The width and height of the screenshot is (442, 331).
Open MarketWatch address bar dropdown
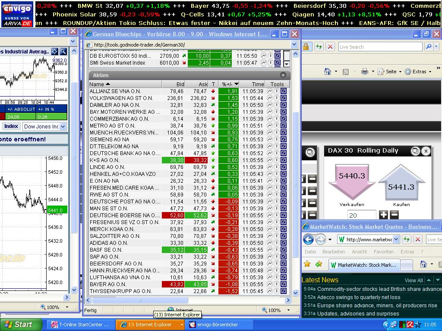click(x=396, y=240)
